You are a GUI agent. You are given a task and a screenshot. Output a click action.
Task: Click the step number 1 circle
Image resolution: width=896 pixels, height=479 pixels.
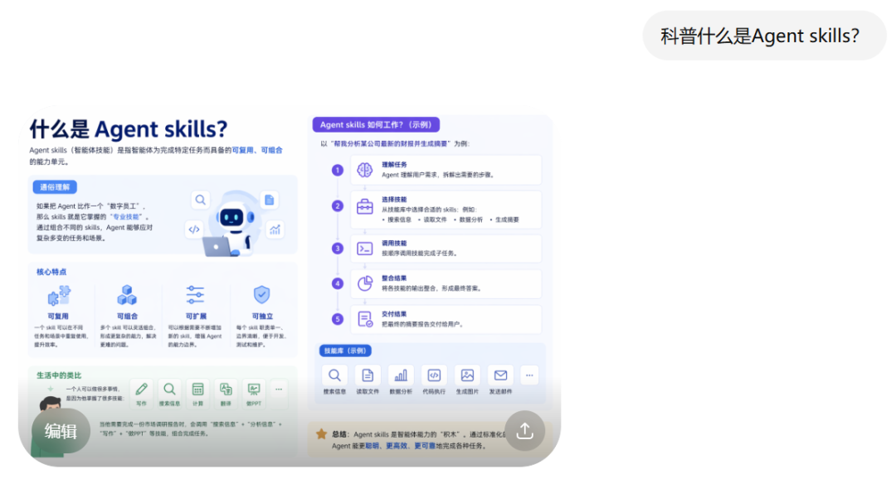pyautogui.click(x=338, y=170)
